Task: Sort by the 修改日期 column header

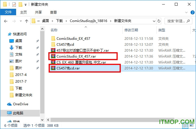Action: [x=131, y=30]
